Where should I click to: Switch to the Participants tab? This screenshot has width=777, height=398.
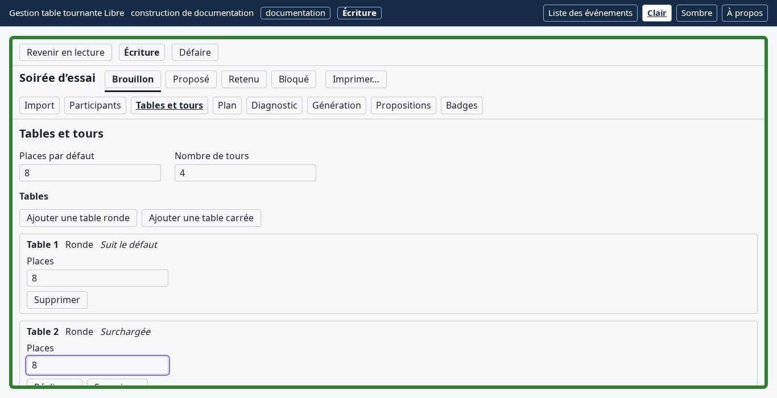click(x=95, y=105)
